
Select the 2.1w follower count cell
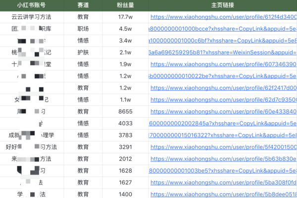(x=125, y=52)
